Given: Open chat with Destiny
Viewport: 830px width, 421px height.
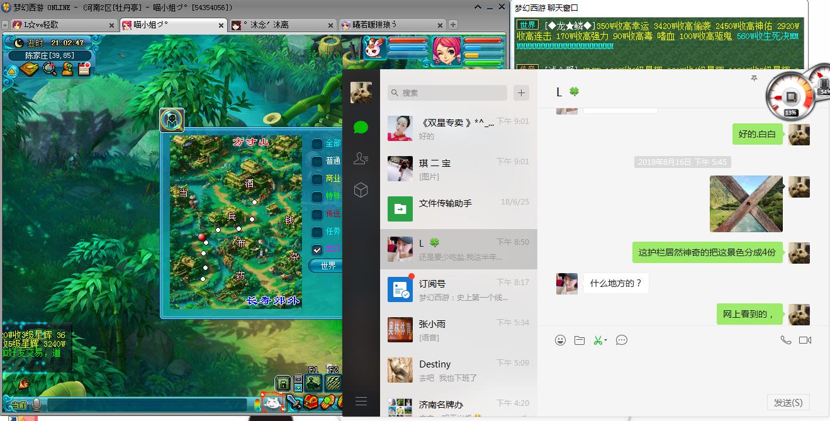Looking at the screenshot, I should [x=458, y=370].
